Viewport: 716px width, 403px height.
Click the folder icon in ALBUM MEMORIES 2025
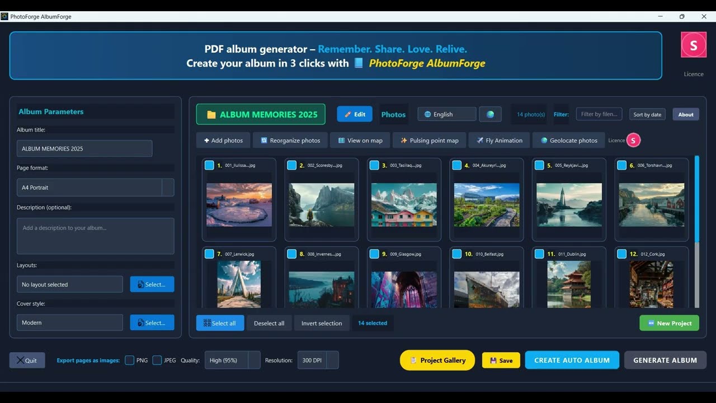coord(211,114)
